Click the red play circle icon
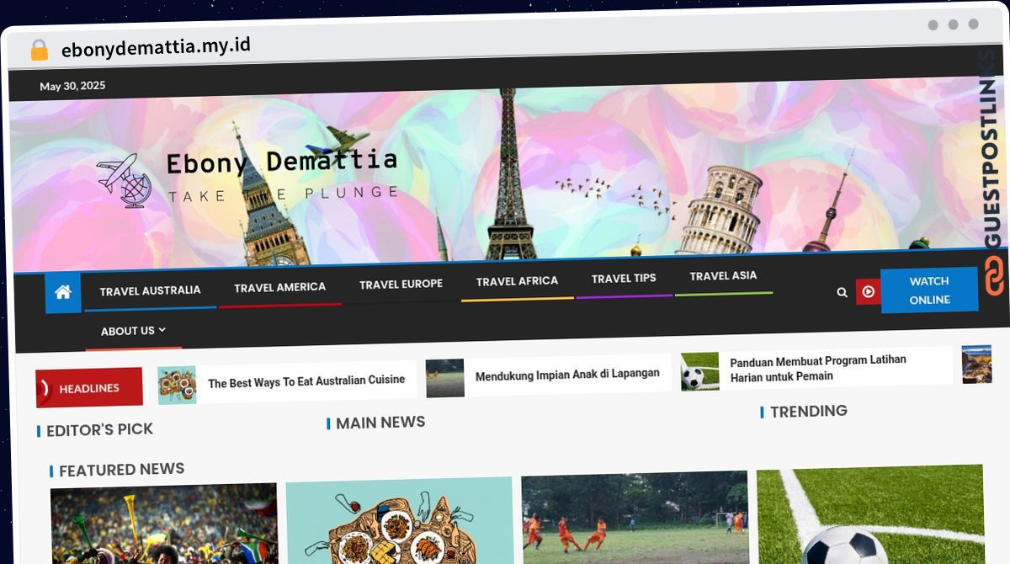 (x=868, y=291)
